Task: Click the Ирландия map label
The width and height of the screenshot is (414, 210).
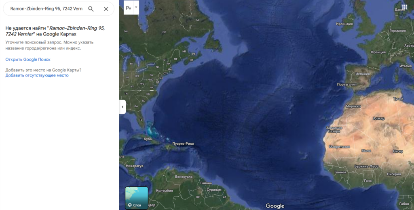Action: tap(344, 24)
